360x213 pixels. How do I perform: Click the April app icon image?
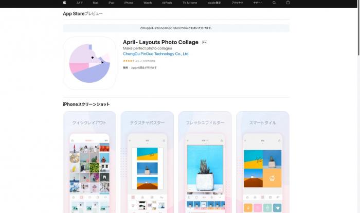(x=89, y=63)
